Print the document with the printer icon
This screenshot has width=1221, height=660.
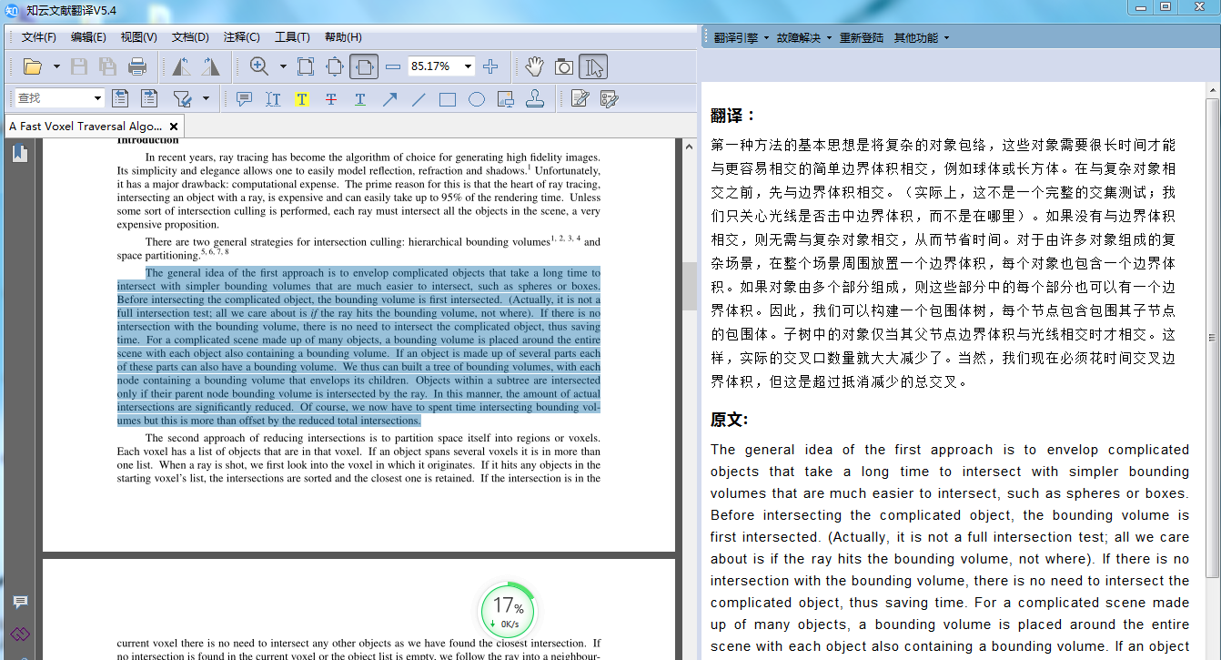137,66
